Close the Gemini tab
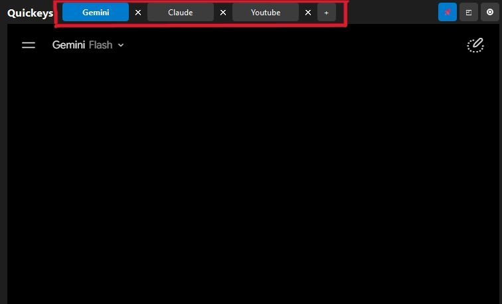502x304 pixels. tap(138, 13)
